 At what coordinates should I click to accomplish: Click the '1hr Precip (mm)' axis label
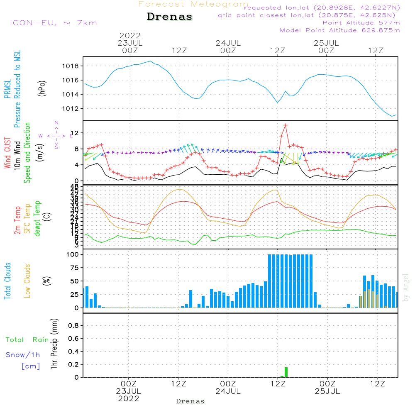(54, 344)
